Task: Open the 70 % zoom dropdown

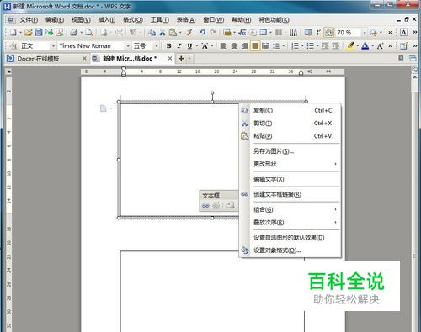Action: pyautogui.click(x=365, y=33)
